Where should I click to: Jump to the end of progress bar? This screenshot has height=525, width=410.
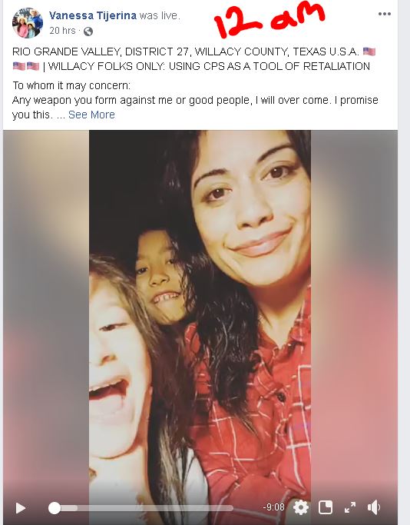tap(232, 508)
